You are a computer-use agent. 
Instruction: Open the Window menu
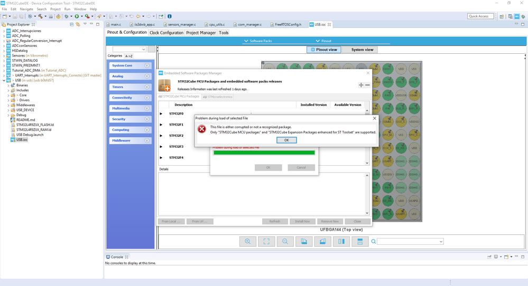[80, 9]
